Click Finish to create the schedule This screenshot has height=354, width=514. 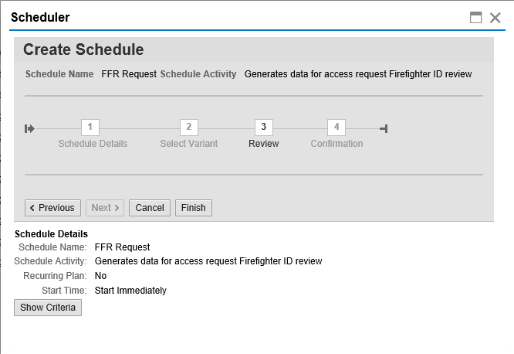[x=194, y=208]
